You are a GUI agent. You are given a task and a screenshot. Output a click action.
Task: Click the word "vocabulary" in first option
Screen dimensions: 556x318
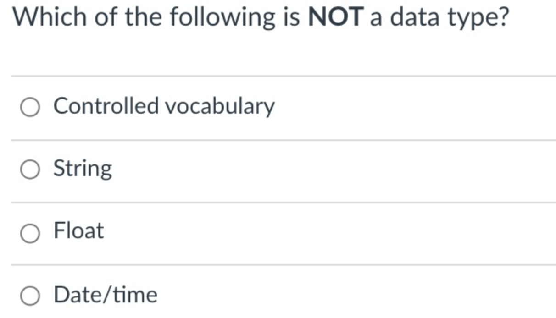tap(220, 107)
